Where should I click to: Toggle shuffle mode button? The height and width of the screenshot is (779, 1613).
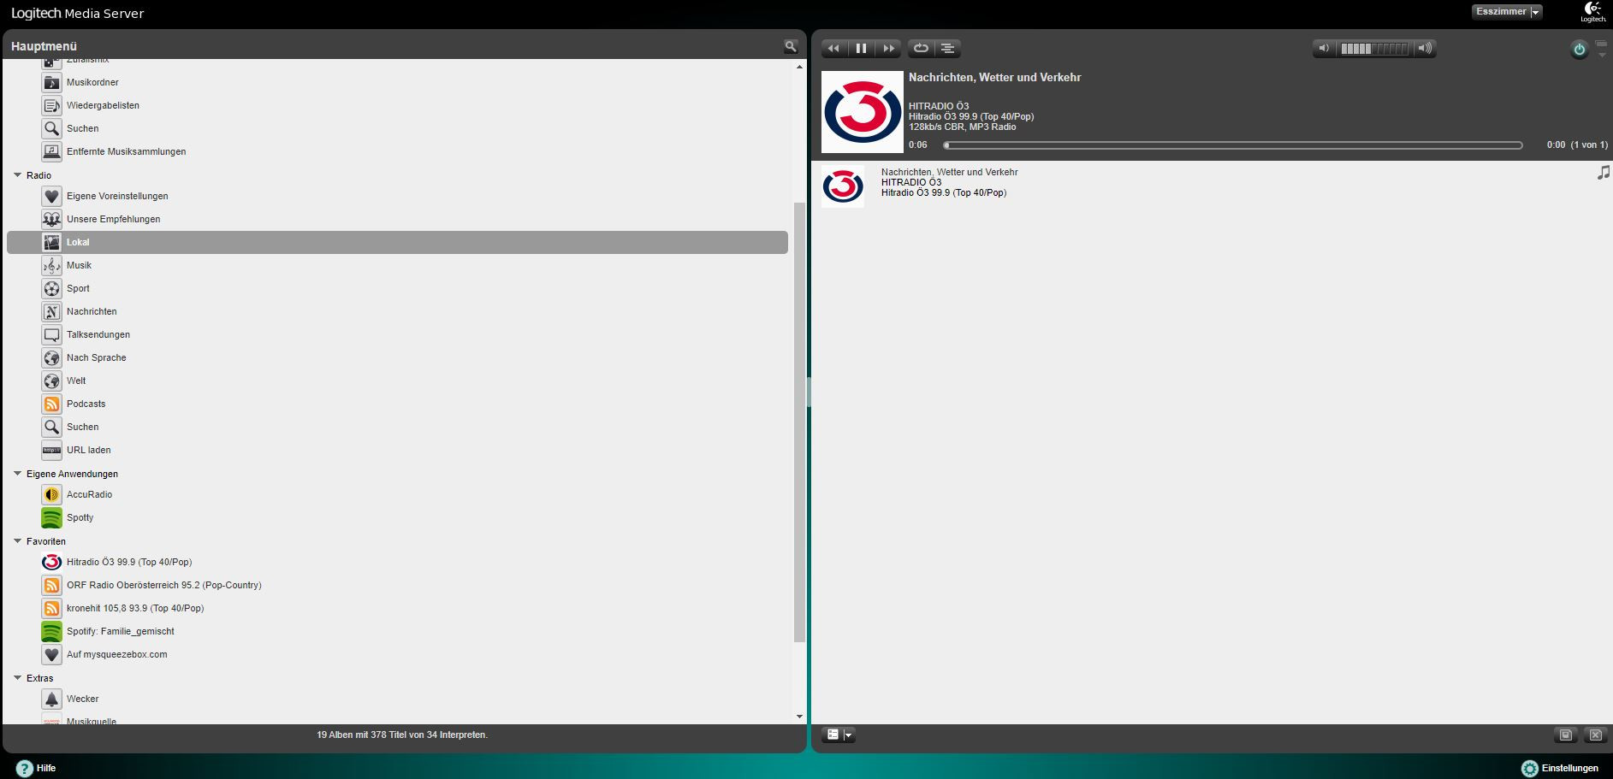coord(947,49)
